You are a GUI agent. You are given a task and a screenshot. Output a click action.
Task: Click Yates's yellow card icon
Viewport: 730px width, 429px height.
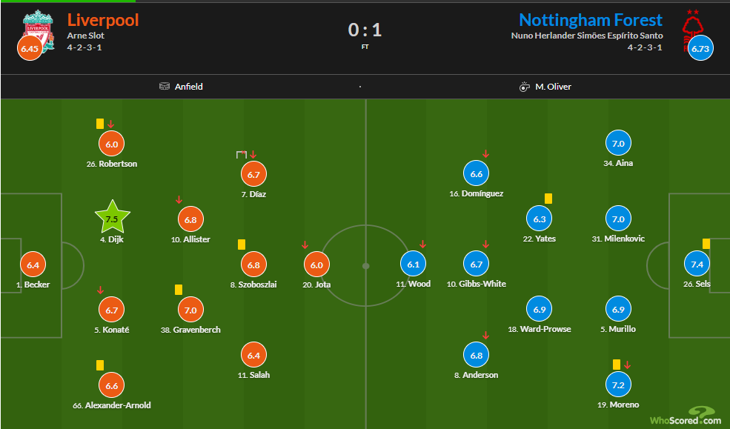tap(548, 199)
